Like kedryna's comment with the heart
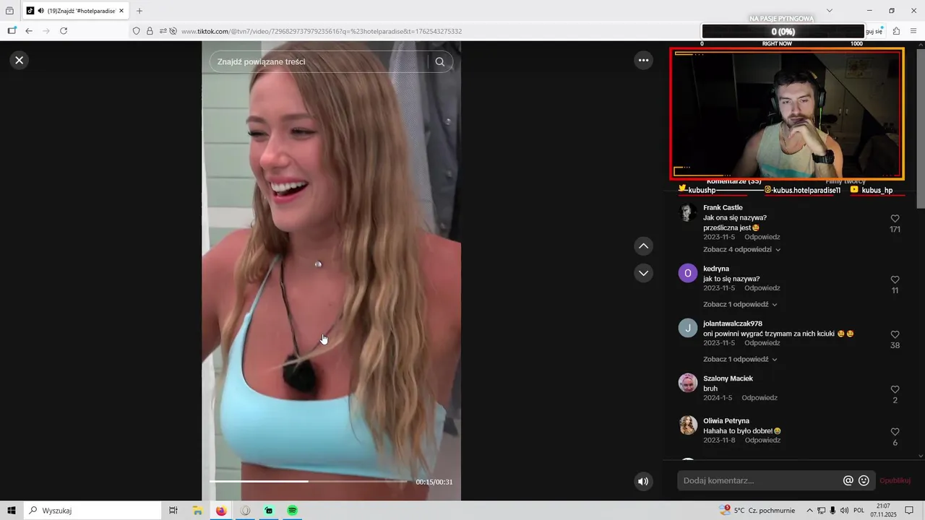 pyautogui.click(x=895, y=279)
